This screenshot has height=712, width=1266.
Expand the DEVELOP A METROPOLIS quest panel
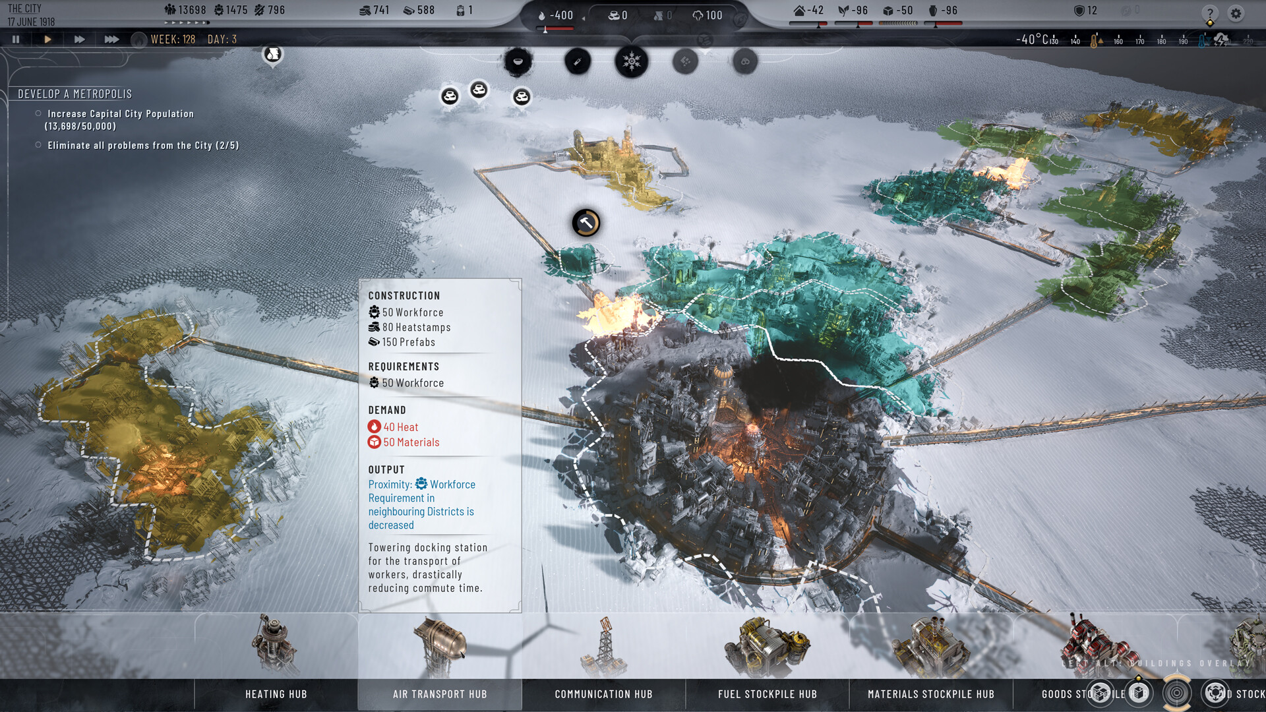tap(74, 93)
